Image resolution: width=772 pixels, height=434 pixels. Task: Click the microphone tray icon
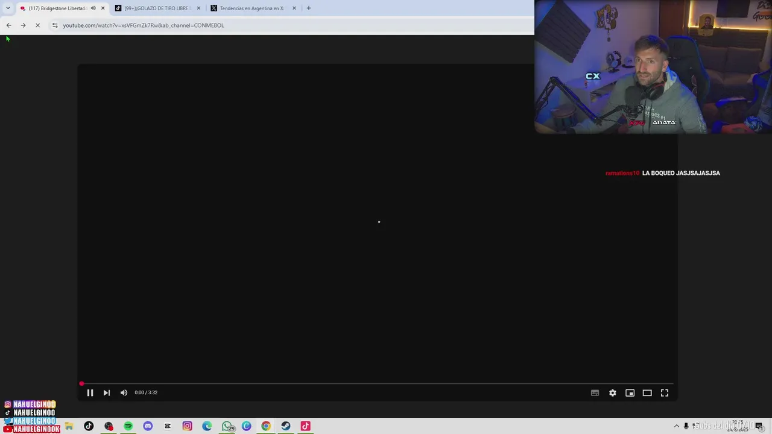[686, 426]
